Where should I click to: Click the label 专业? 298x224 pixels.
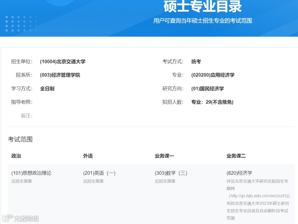(178, 75)
